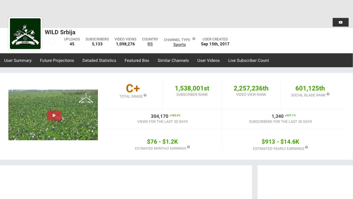View the User Videos tab
This screenshot has width=353, height=199.
click(x=209, y=60)
